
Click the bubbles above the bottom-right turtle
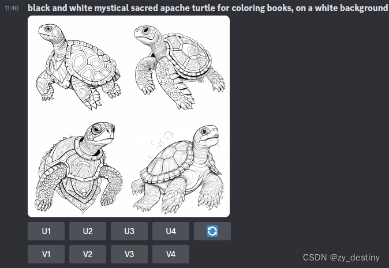(x=161, y=144)
